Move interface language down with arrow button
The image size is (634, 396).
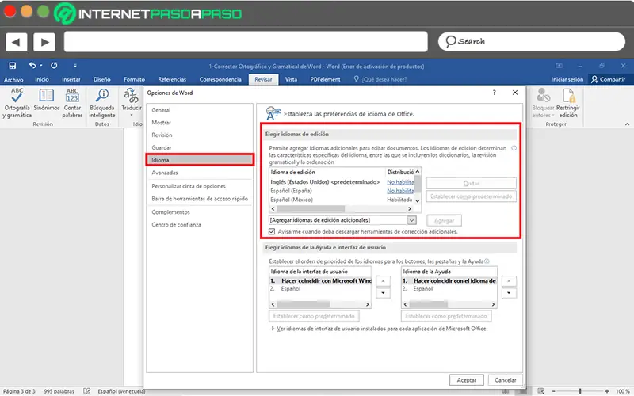tap(383, 293)
